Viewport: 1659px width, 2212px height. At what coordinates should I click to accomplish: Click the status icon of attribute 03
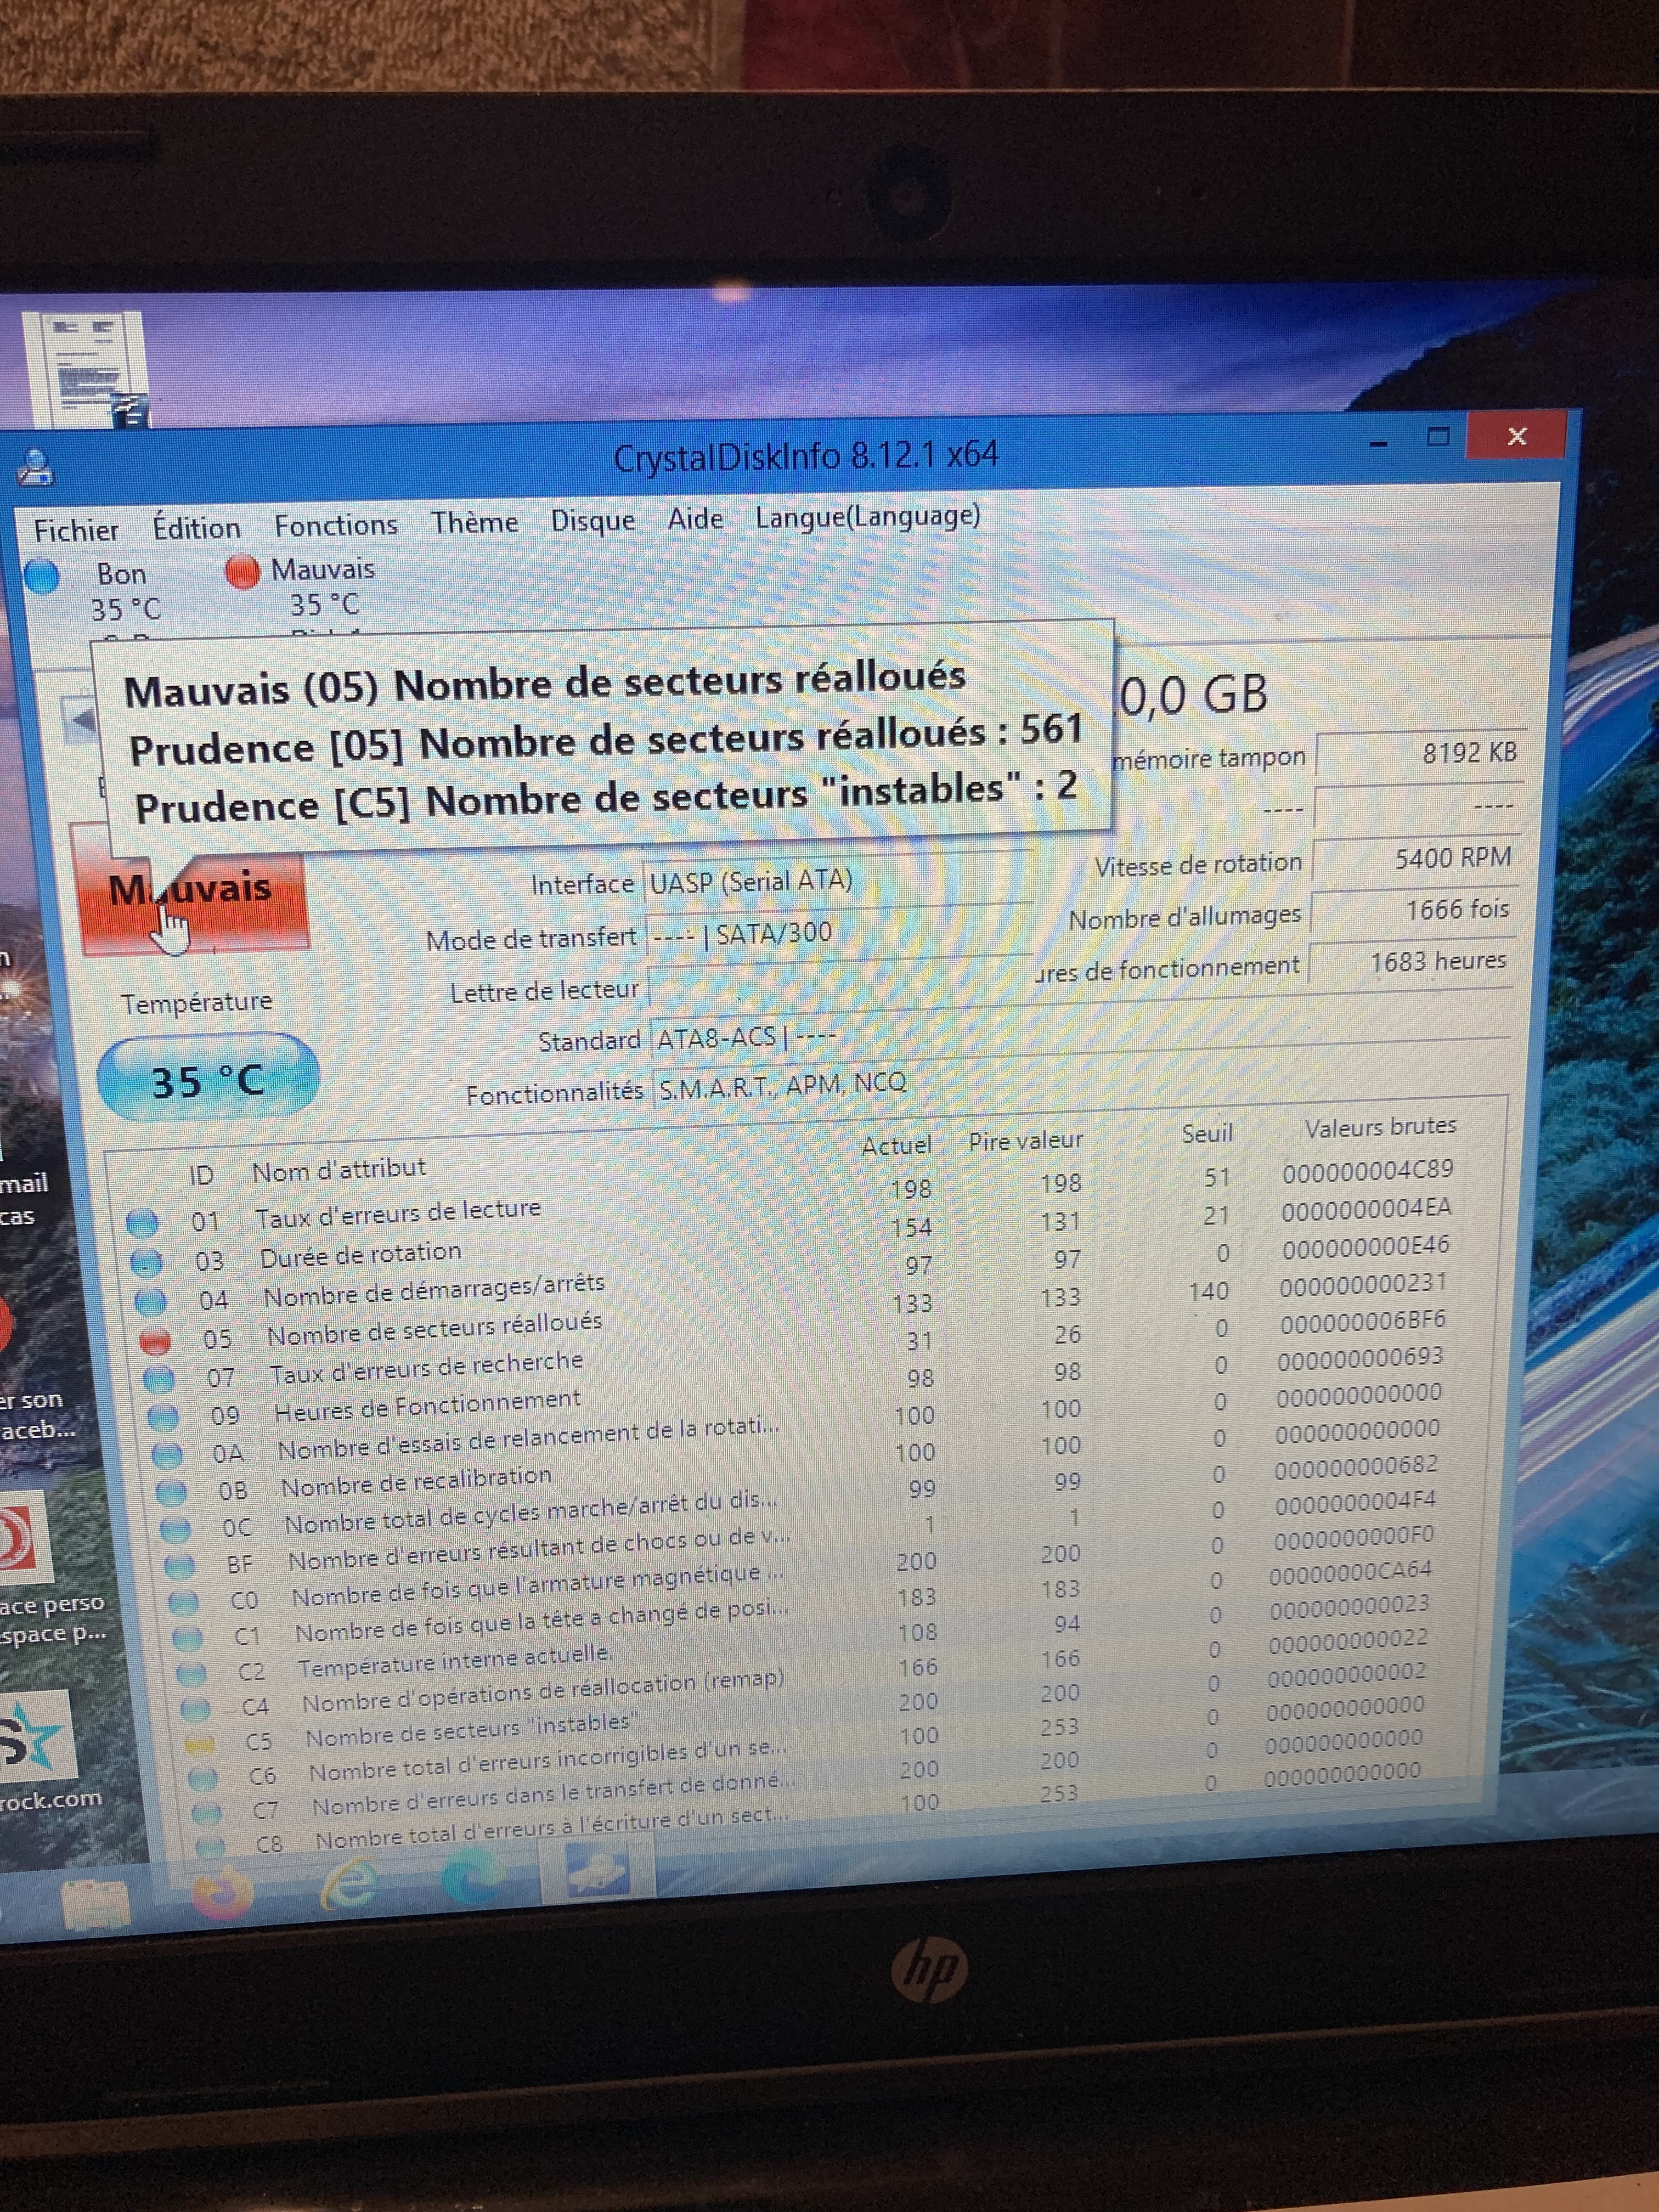pos(146,1262)
